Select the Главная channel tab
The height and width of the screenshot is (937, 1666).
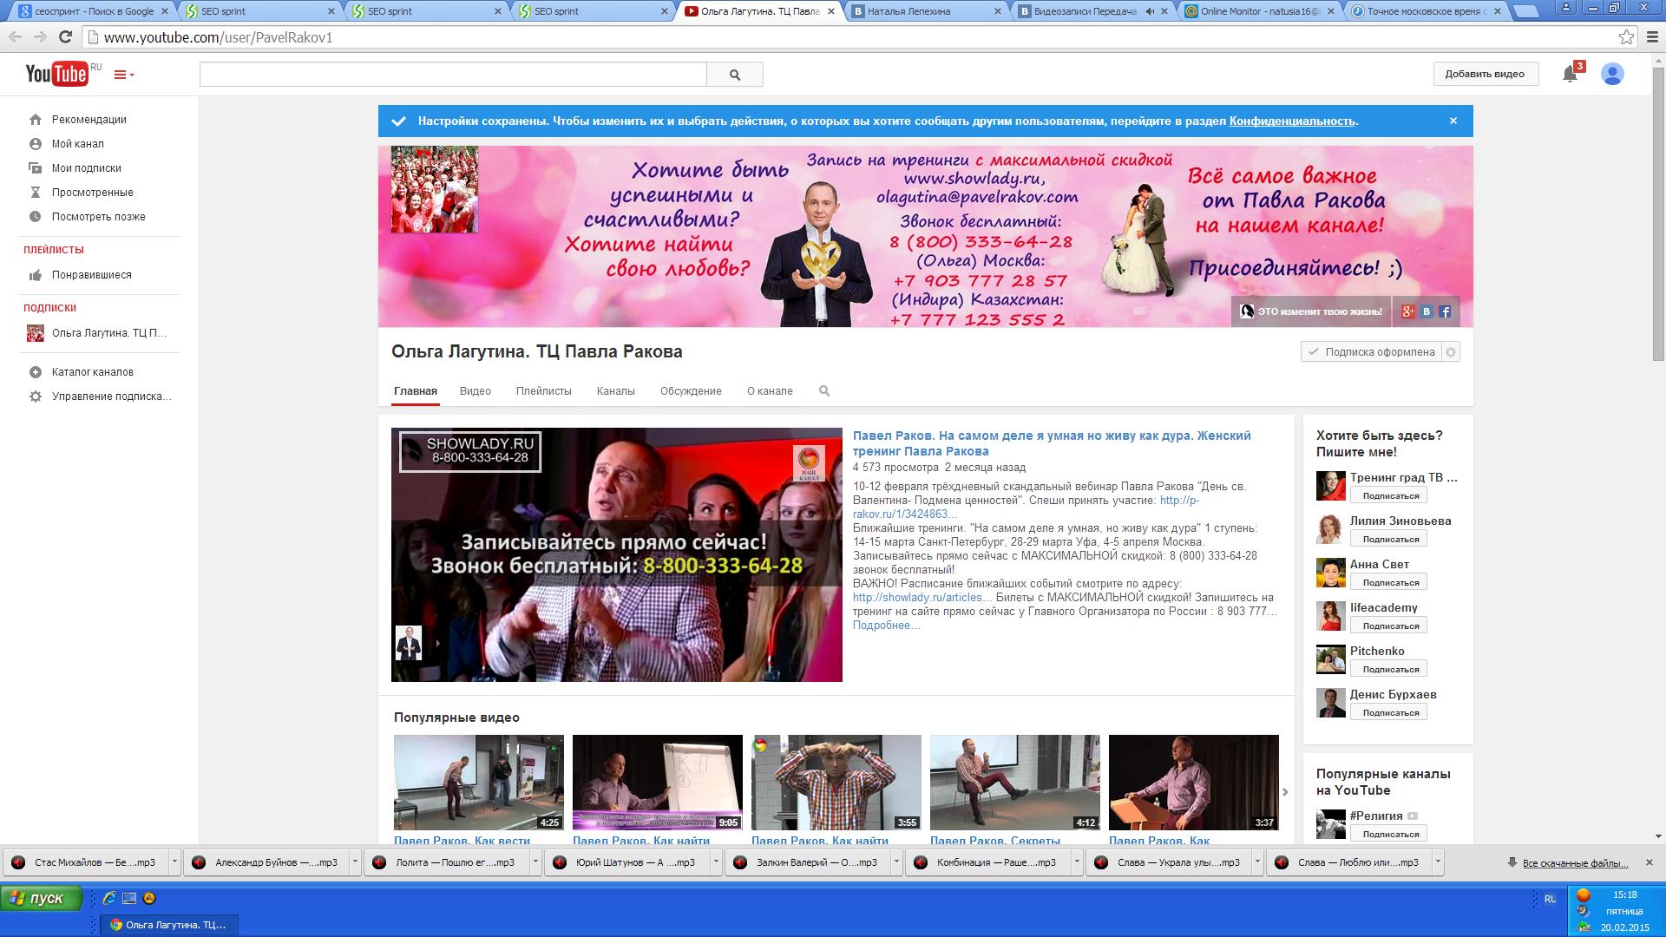coord(416,391)
